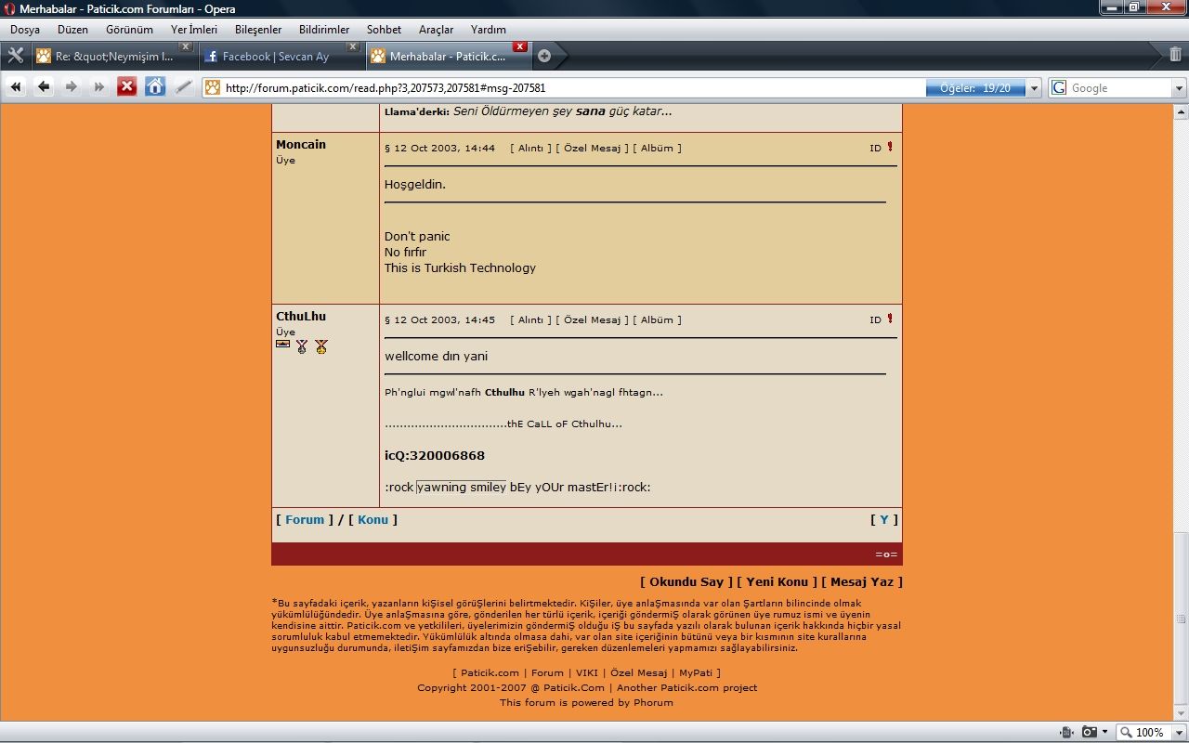Click the site favicon in address bar
The image size is (1189, 743).
213,88
